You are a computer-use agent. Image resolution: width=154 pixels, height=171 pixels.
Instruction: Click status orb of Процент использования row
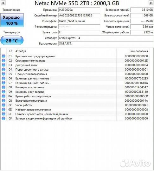tap(3, 74)
